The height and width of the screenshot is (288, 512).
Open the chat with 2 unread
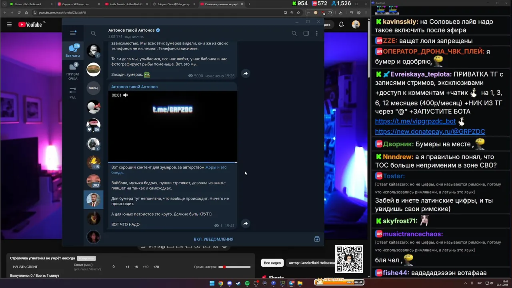(94, 144)
